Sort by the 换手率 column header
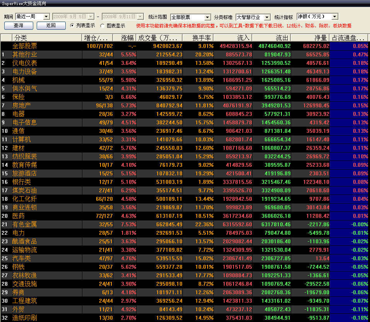Screen dimensions: 370x322 [x=202, y=38]
